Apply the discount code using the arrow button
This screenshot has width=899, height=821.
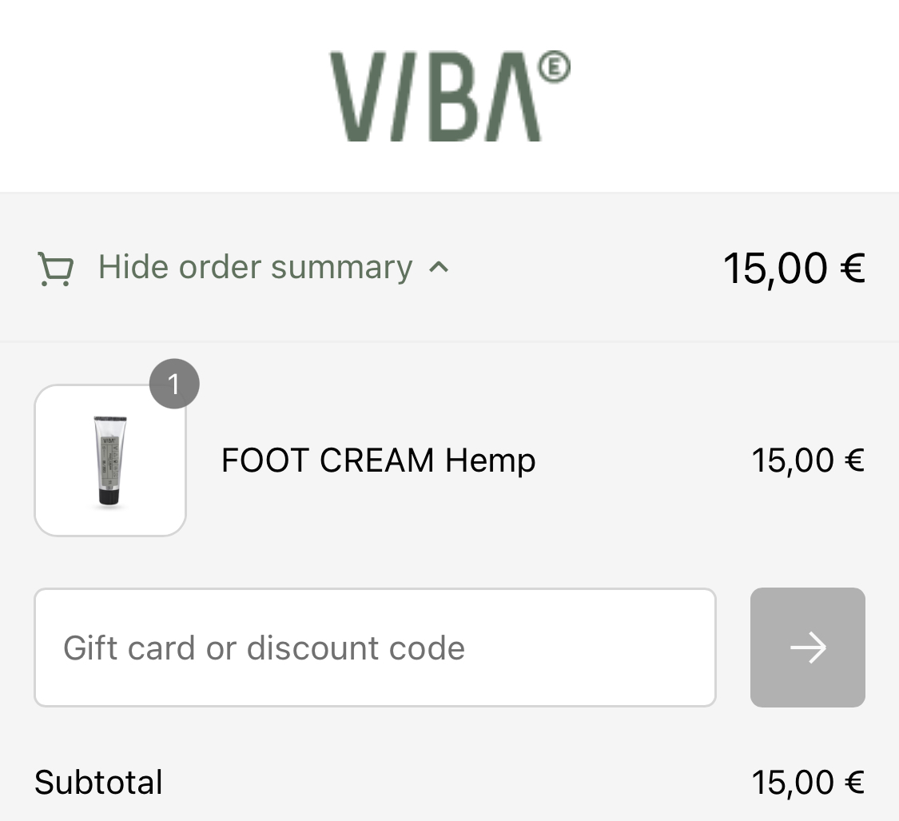(x=807, y=648)
